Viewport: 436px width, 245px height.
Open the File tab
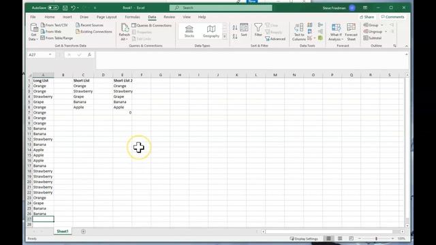pyautogui.click(x=33, y=17)
